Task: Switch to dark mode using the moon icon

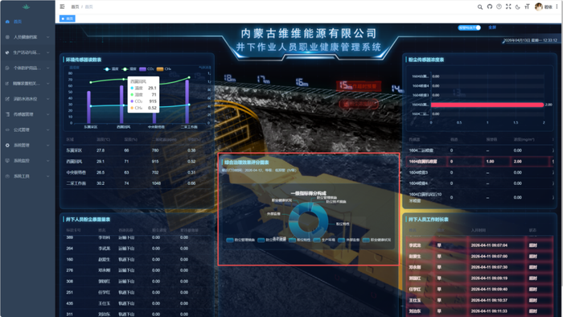Action: [x=517, y=6]
